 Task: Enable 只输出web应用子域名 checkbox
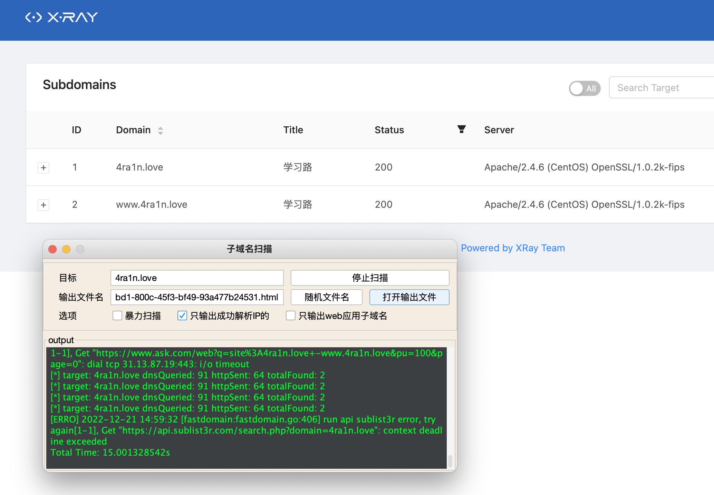[x=291, y=316]
